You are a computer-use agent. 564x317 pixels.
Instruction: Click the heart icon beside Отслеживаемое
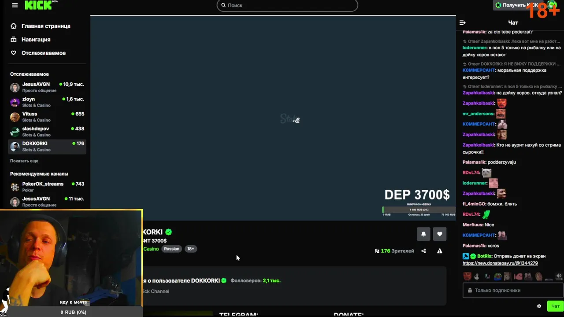(x=14, y=53)
